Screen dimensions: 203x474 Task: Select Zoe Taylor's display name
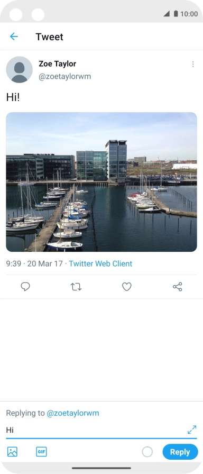pyautogui.click(x=58, y=64)
